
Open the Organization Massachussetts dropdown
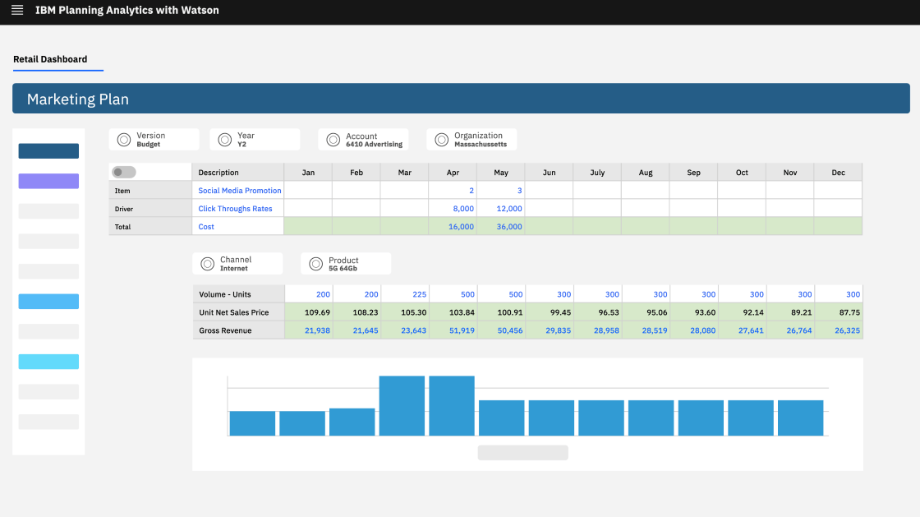click(471, 140)
